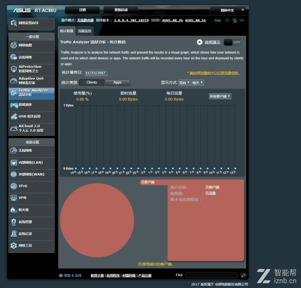The image size is (301, 288).
Task: Click the help & support question icon
Action: pyautogui.click(x=61, y=275)
